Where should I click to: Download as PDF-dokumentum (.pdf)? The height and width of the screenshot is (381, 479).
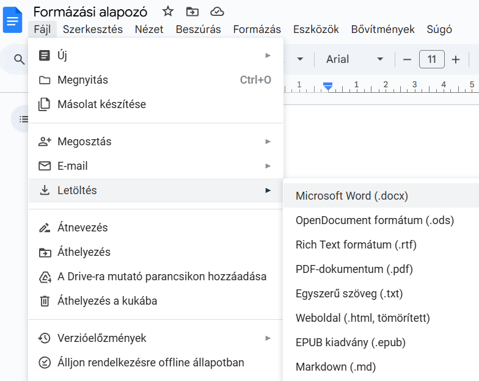click(381, 269)
